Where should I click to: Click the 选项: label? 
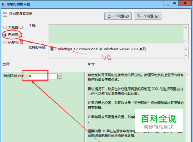click(6, 64)
